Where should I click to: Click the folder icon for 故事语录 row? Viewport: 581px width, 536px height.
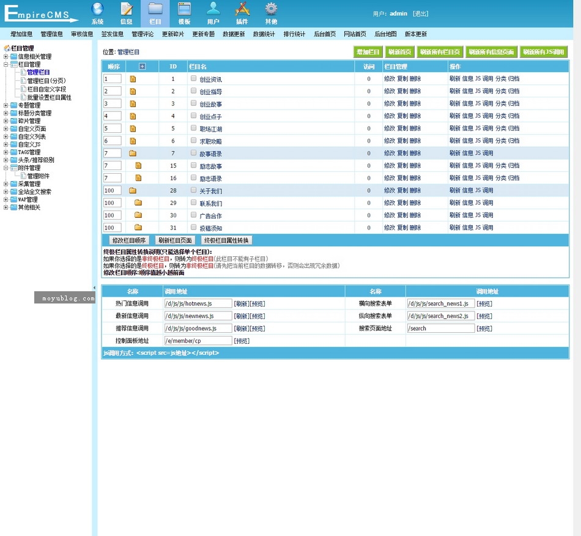(x=133, y=154)
